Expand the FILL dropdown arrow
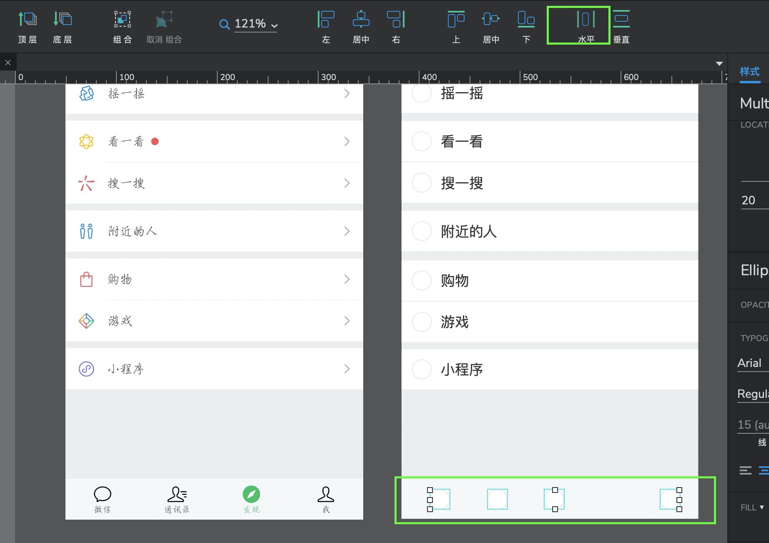The height and width of the screenshot is (543, 769). point(761,508)
